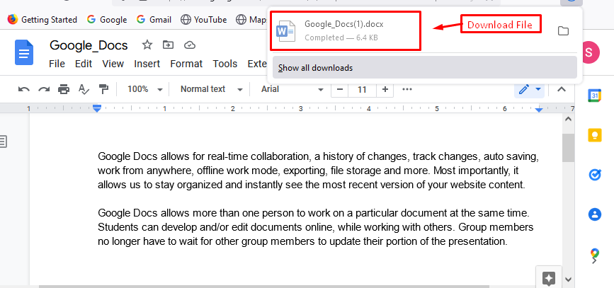Open the Tools menu

click(x=225, y=64)
